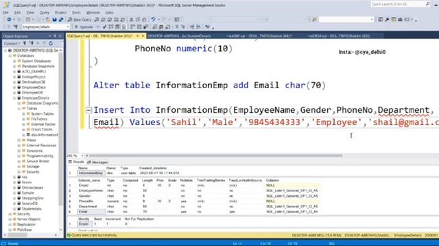Click the New Query toolbar button
This screenshot has width=439, height=246.
coord(80,20)
